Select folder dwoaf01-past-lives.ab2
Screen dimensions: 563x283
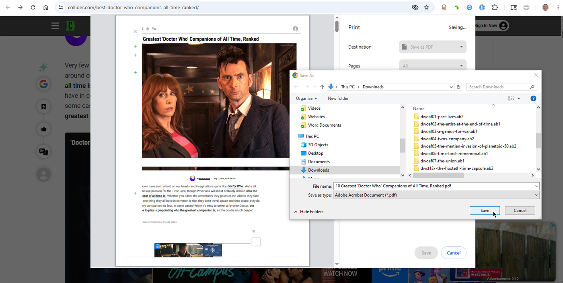(x=442, y=117)
